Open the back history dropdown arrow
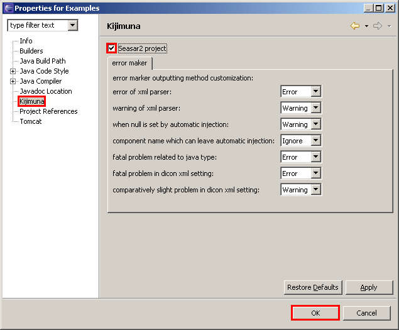Viewport: 399px width, 330px height. click(x=366, y=26)
